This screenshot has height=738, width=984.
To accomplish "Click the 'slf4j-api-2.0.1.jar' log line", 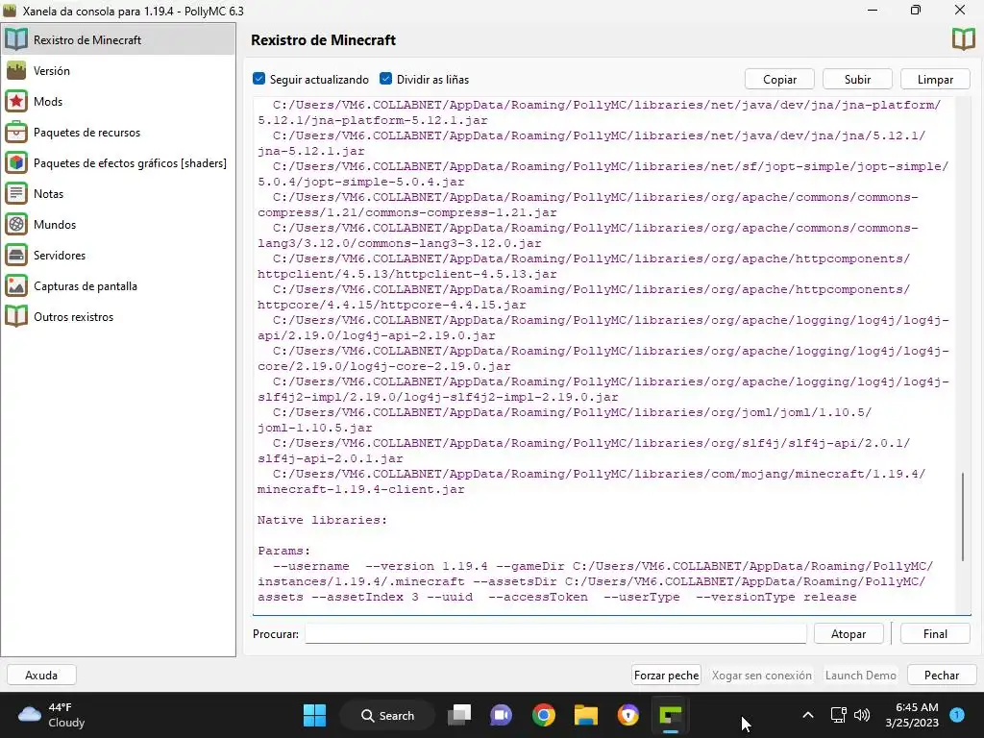I will click(331, 458).
